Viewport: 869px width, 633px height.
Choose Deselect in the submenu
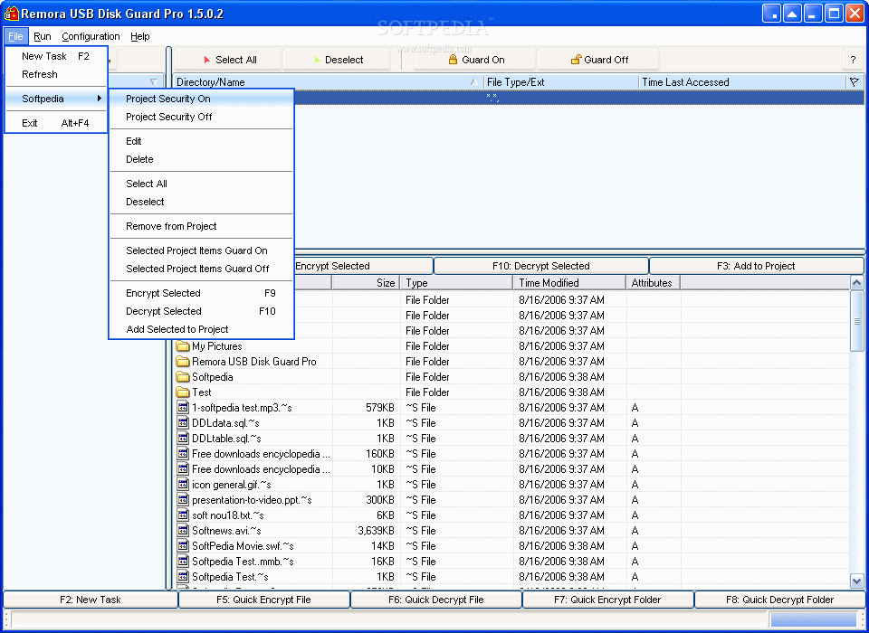(201, 203)
